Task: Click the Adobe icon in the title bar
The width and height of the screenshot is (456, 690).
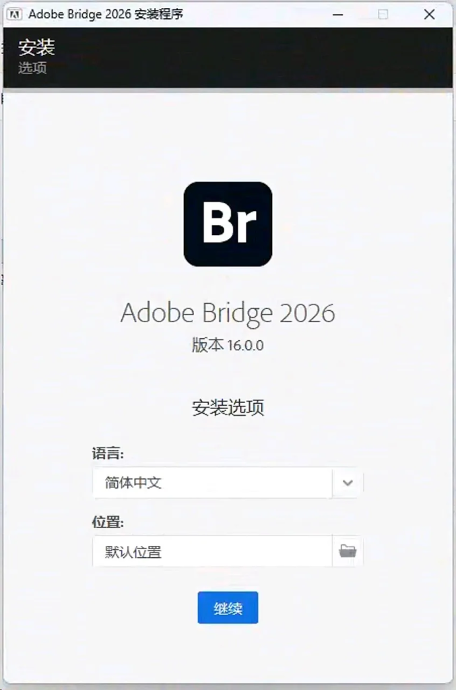Action: [x=15, y=13]
